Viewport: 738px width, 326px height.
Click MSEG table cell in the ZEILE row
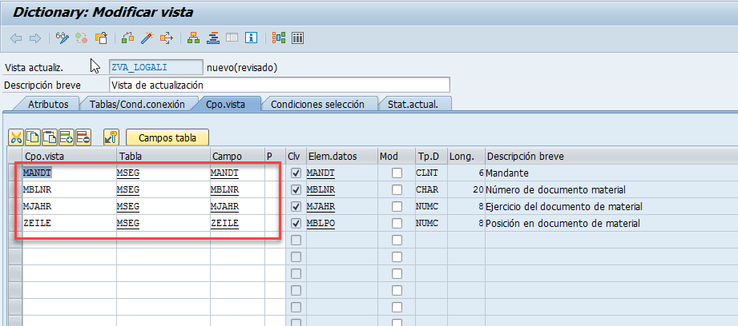pos(163,223)
